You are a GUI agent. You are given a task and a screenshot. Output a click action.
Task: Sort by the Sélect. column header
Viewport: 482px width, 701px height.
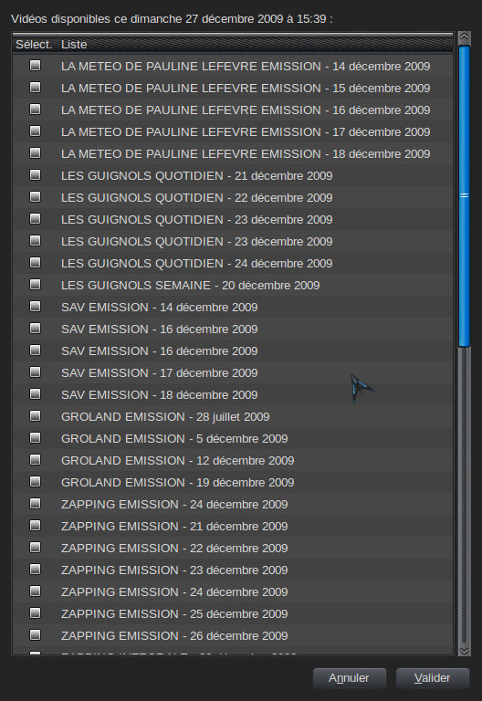click(35, 44)
